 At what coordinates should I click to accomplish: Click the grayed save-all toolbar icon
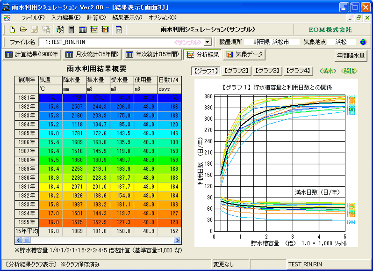coord(46,29)
